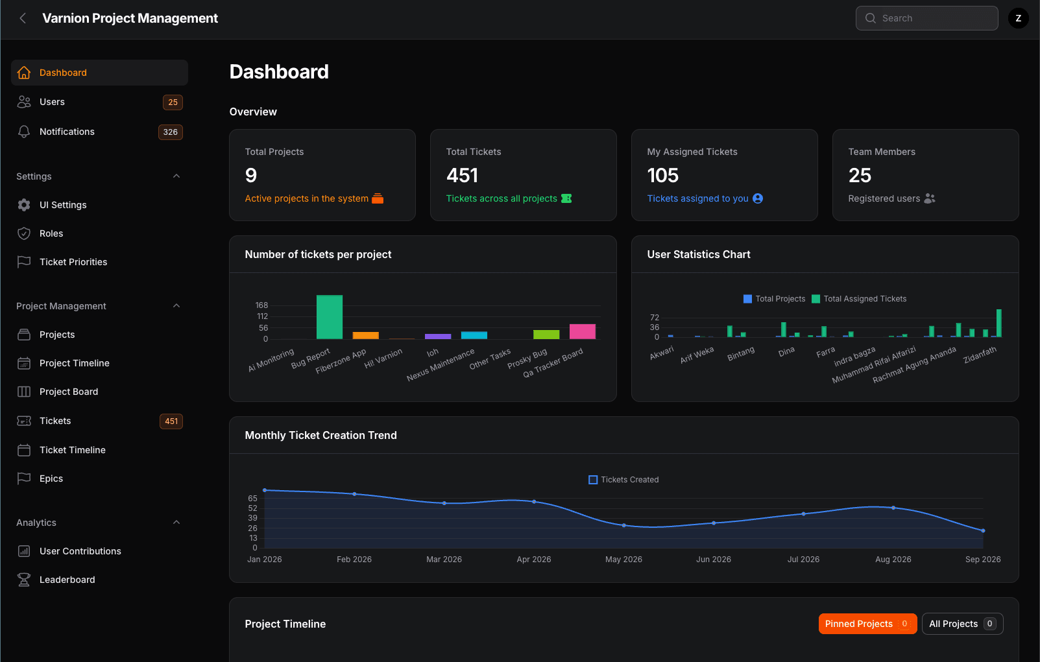Click the pink Qa Tracker Board bar
Image resolution: width=1040 pixels, height=662 pixels.
[x=583, y=331]
